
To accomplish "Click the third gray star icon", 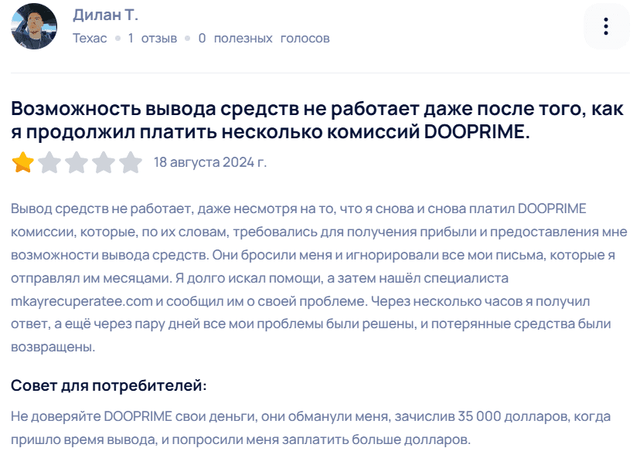I will [x=75, y=163].
